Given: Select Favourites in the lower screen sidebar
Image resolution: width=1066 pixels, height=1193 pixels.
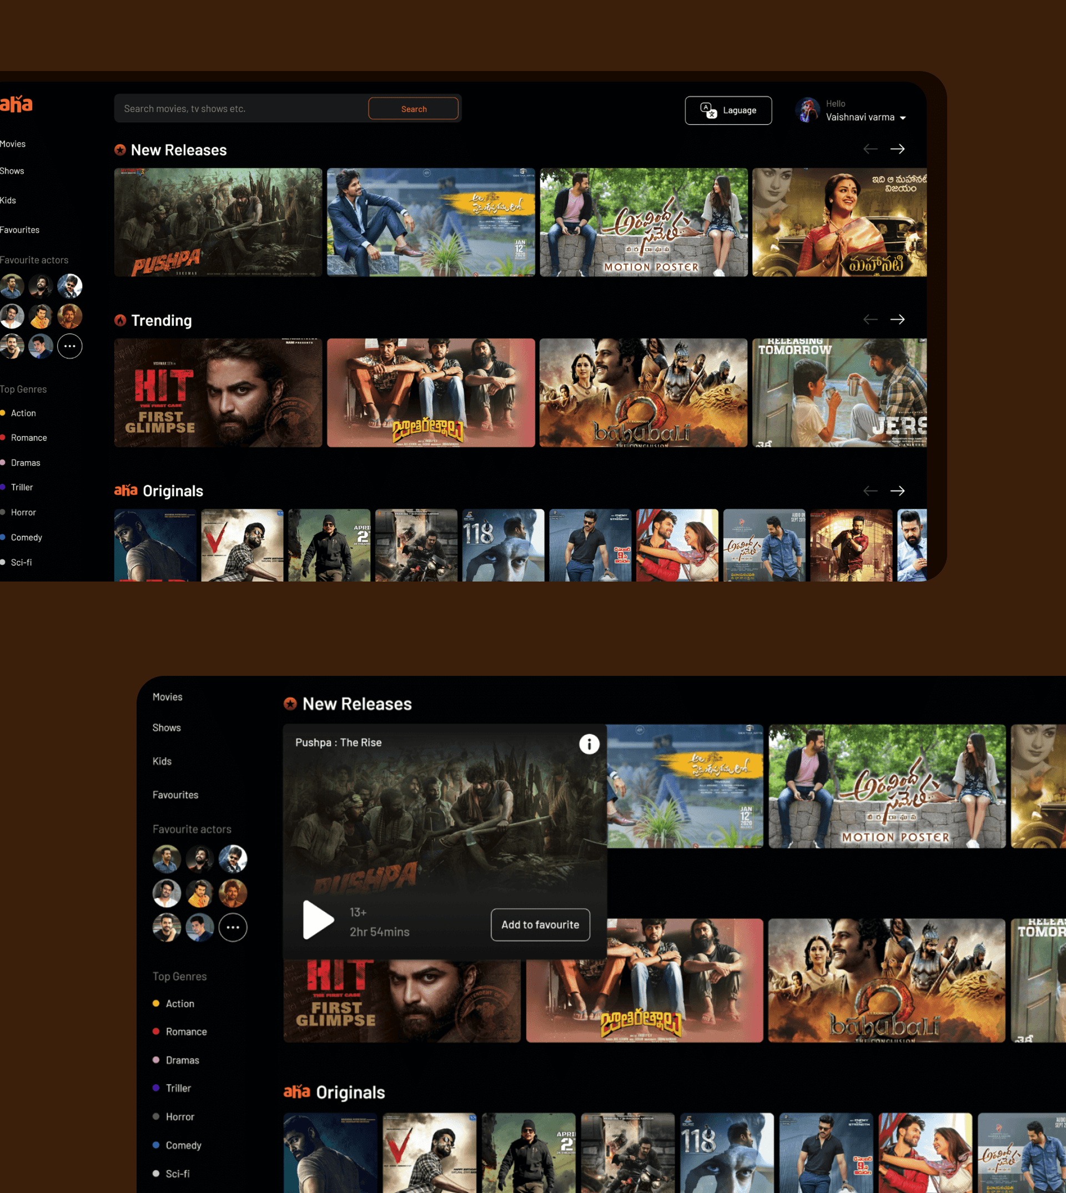Looking at the screenshot, I should click(175, 795).
